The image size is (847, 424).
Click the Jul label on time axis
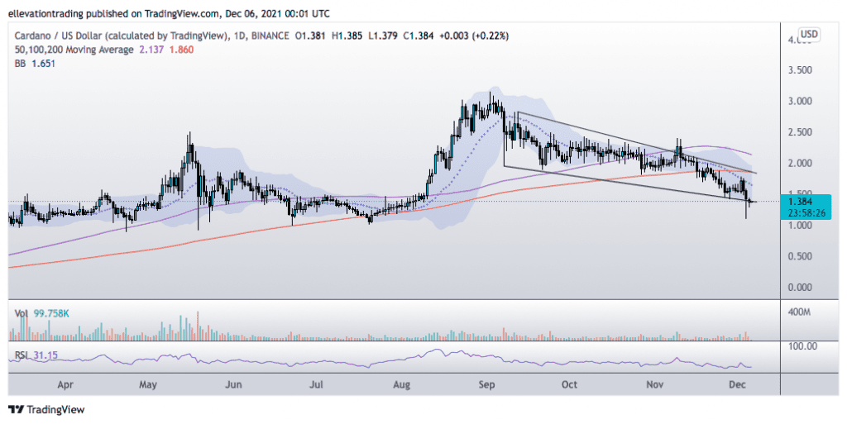[316, 384]
